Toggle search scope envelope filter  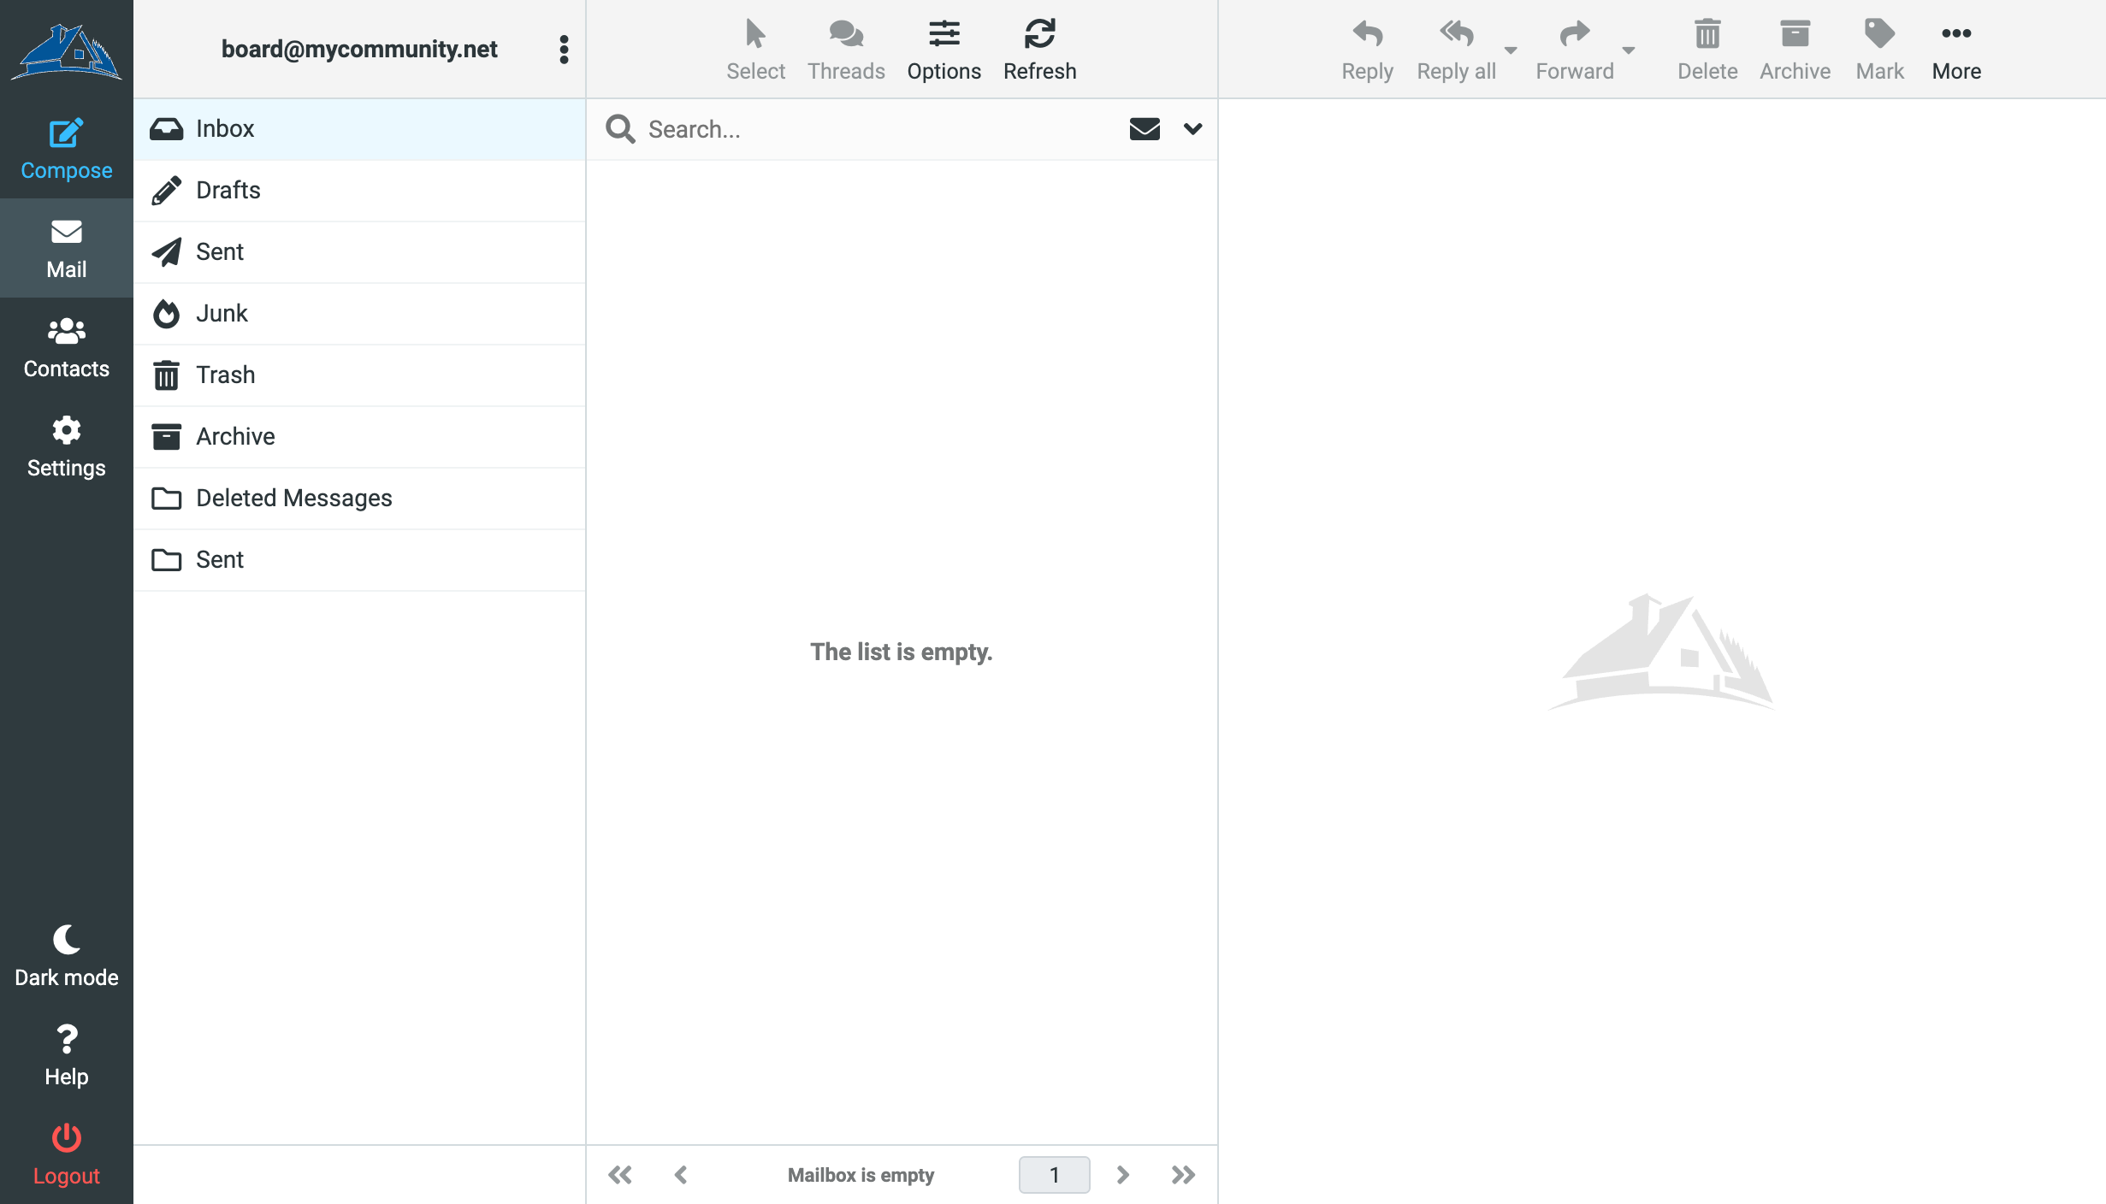click(1145, 129)
